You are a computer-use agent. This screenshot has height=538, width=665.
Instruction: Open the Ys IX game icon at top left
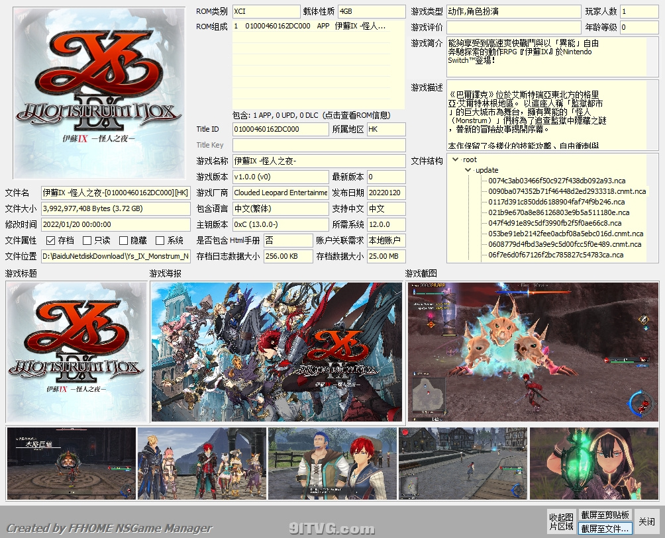pos(99,93)
